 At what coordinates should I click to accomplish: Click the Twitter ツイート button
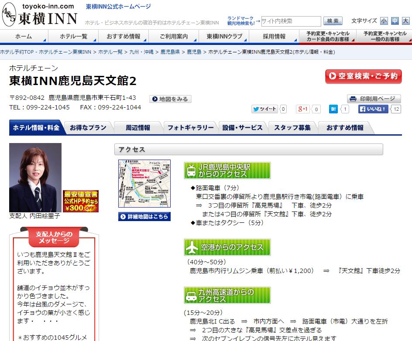click(264, 109)
